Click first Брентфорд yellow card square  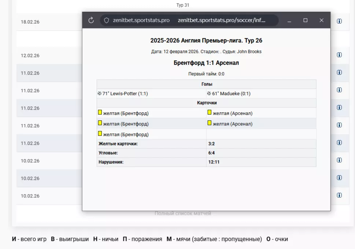pyautogui.click(x=100, y=113)
